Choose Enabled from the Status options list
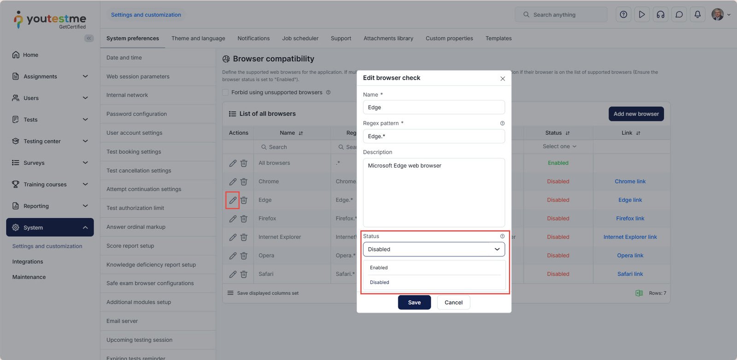This screenshot has height=360, width=737. click(379, 268)
